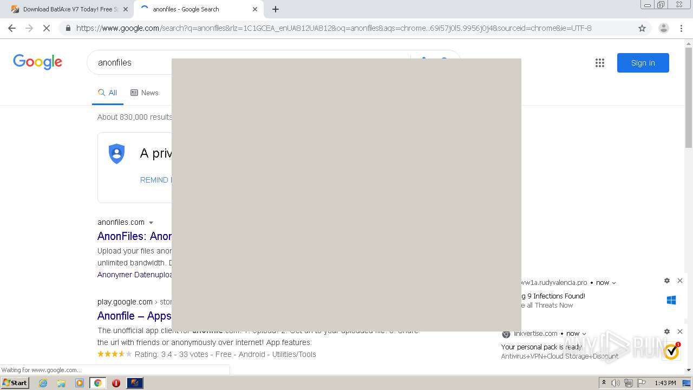This screenshot has width=693, height=390.
Task: Dismiss the rudyvalencia.pro notification
Action: pyautogui.click(x=680, y=281)
